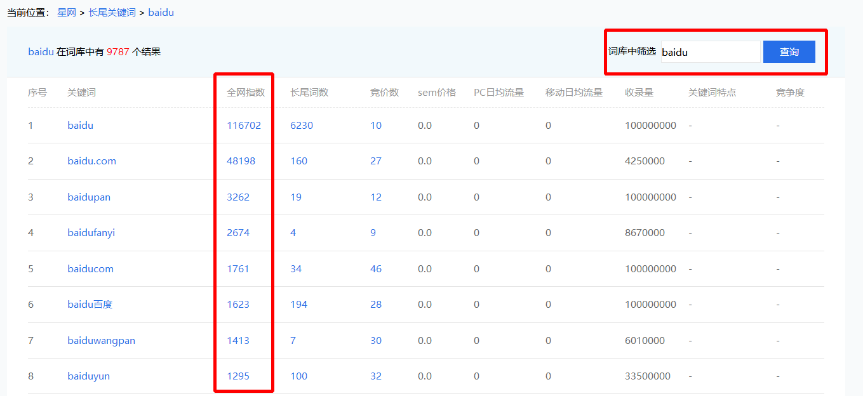Click the PC日均流量 column header
This screenshot has height=396, width=863.
point(498,93)
